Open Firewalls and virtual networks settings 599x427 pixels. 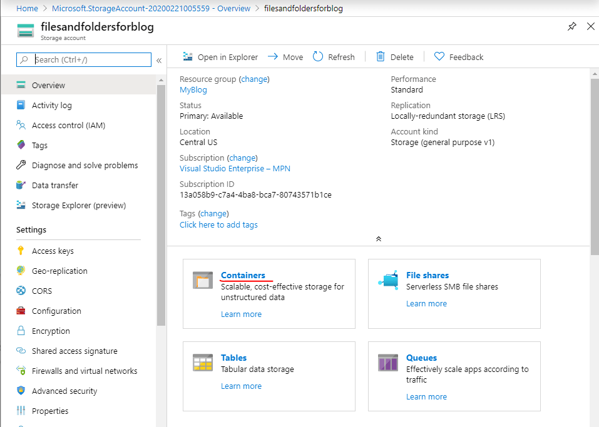pyautogui.click(x=84, y=371)
